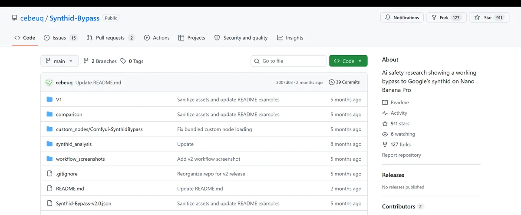The image size is (521, 215).
Task: Open the cebeuq owner link in header
Action: pos(33,18)
